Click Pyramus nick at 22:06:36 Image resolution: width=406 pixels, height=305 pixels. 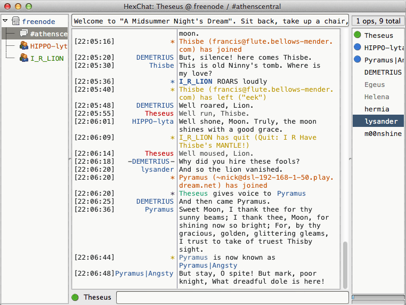coord(159,210)
